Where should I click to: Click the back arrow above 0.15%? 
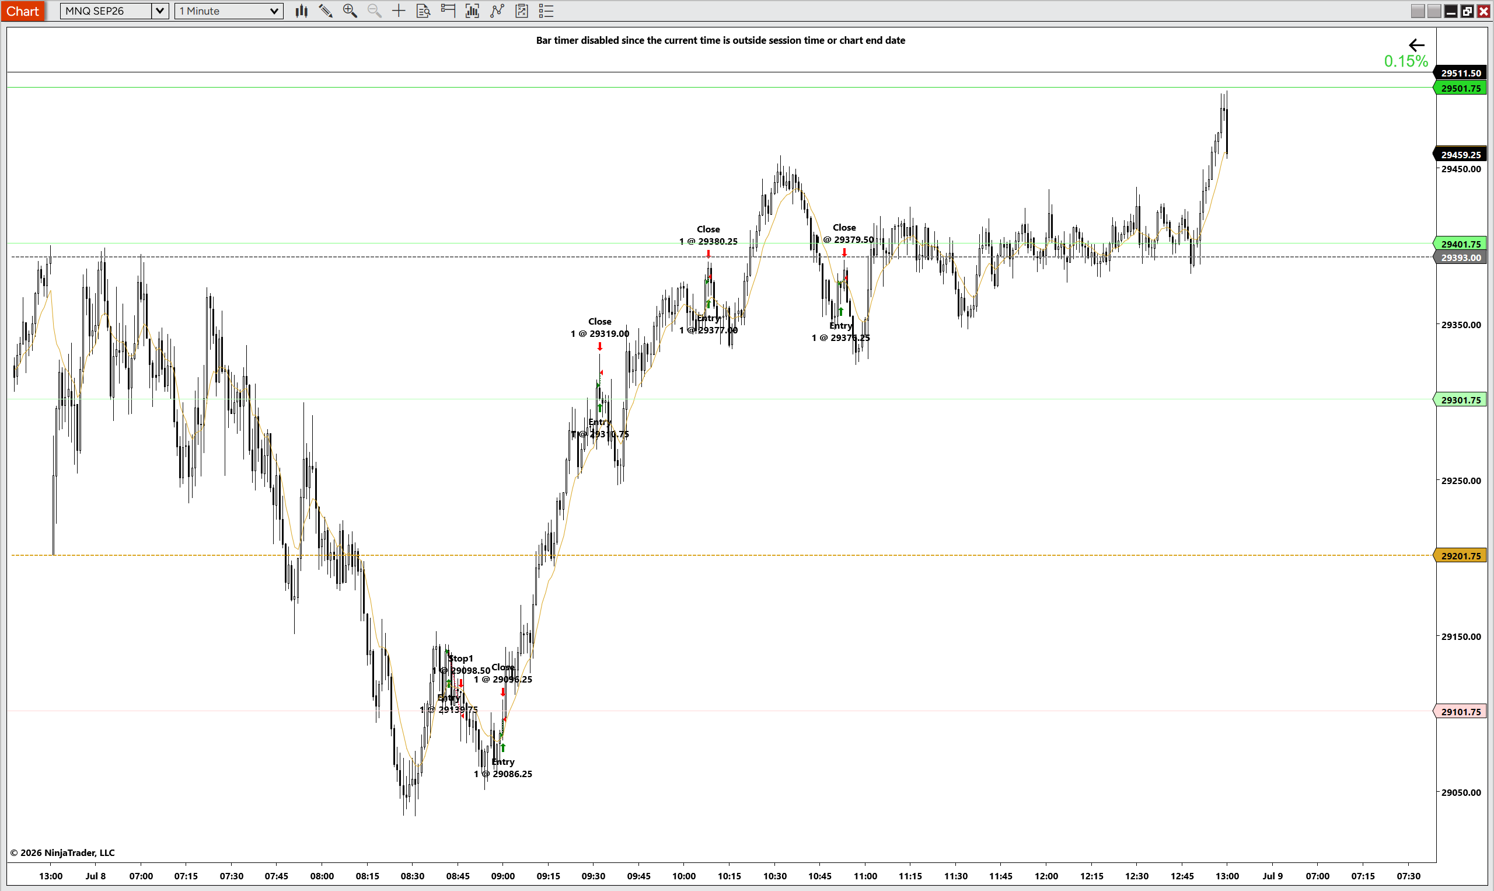[1416, 45]
